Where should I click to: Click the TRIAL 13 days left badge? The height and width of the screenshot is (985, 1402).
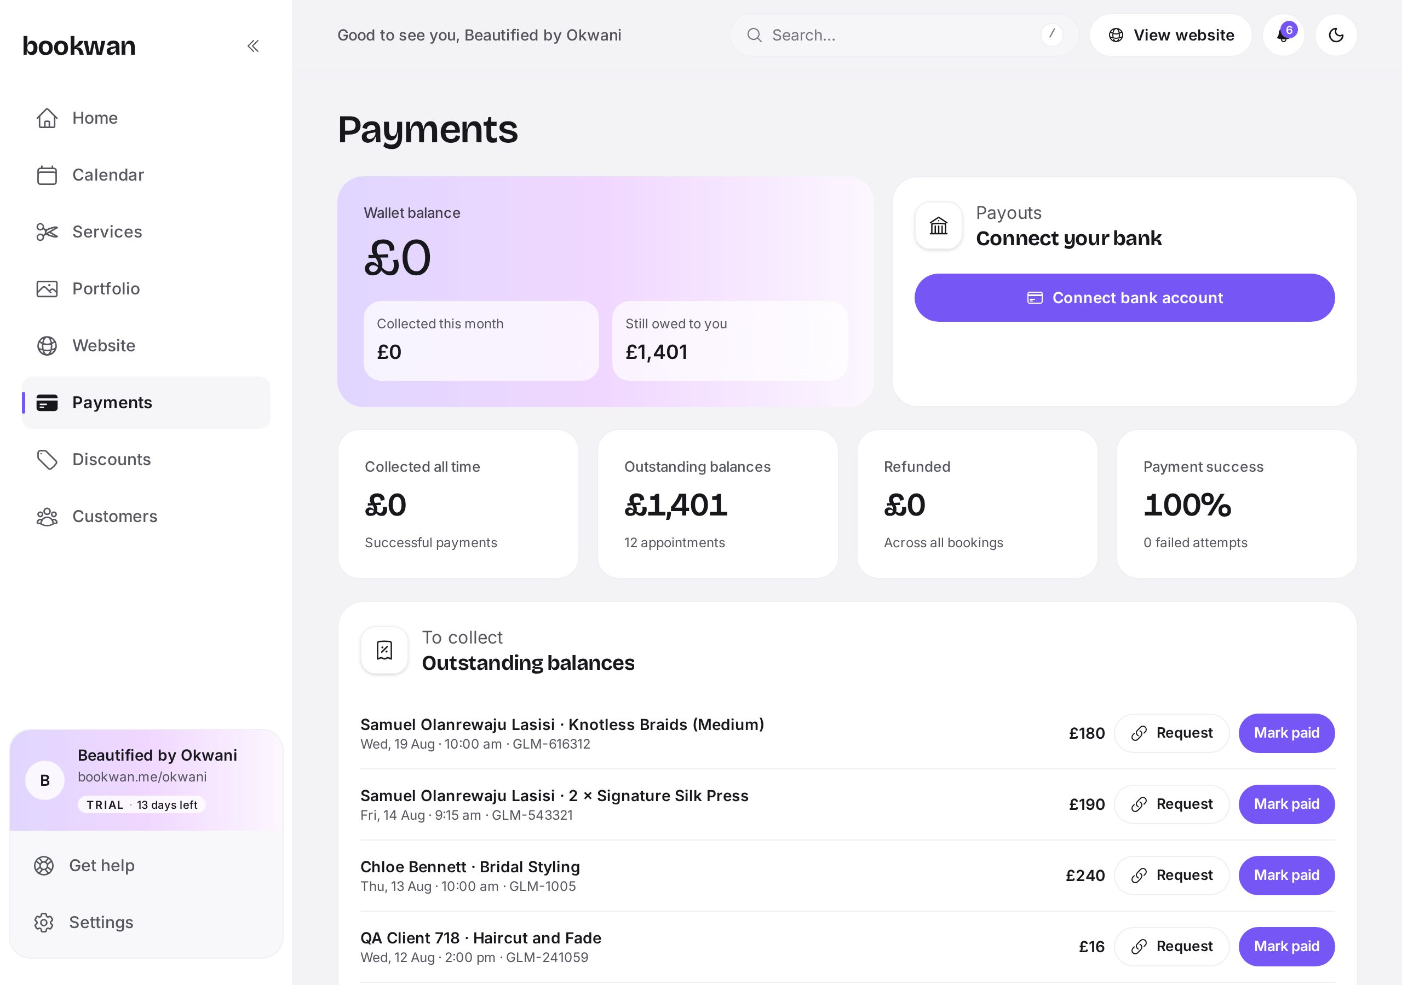pyautogui.click(x=142, y=805)
